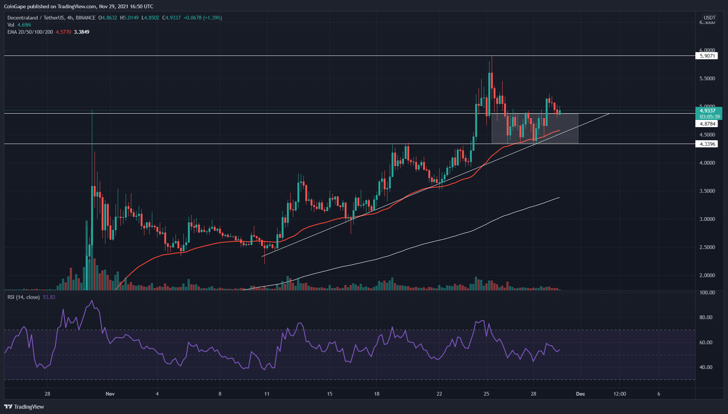
Task: Click the EMA value 3.3849
Action: [x=82, y=32]
